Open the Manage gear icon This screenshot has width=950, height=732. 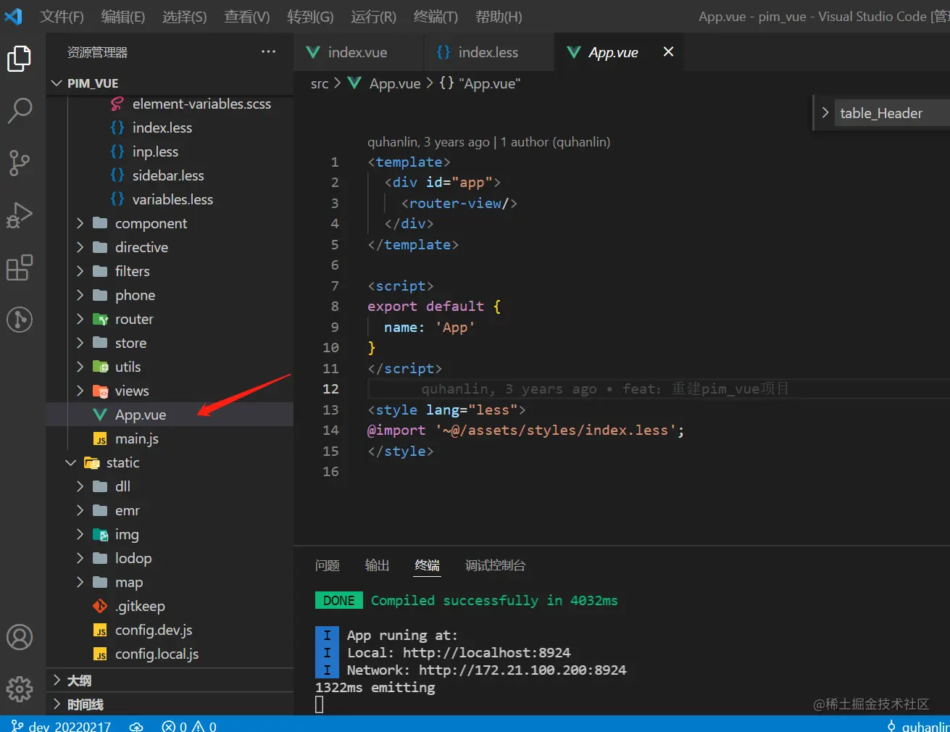(20, 689)
